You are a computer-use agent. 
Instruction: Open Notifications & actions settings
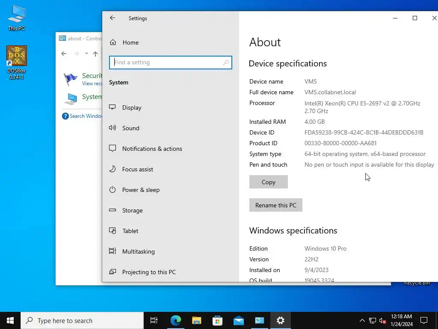coord(170,149)
